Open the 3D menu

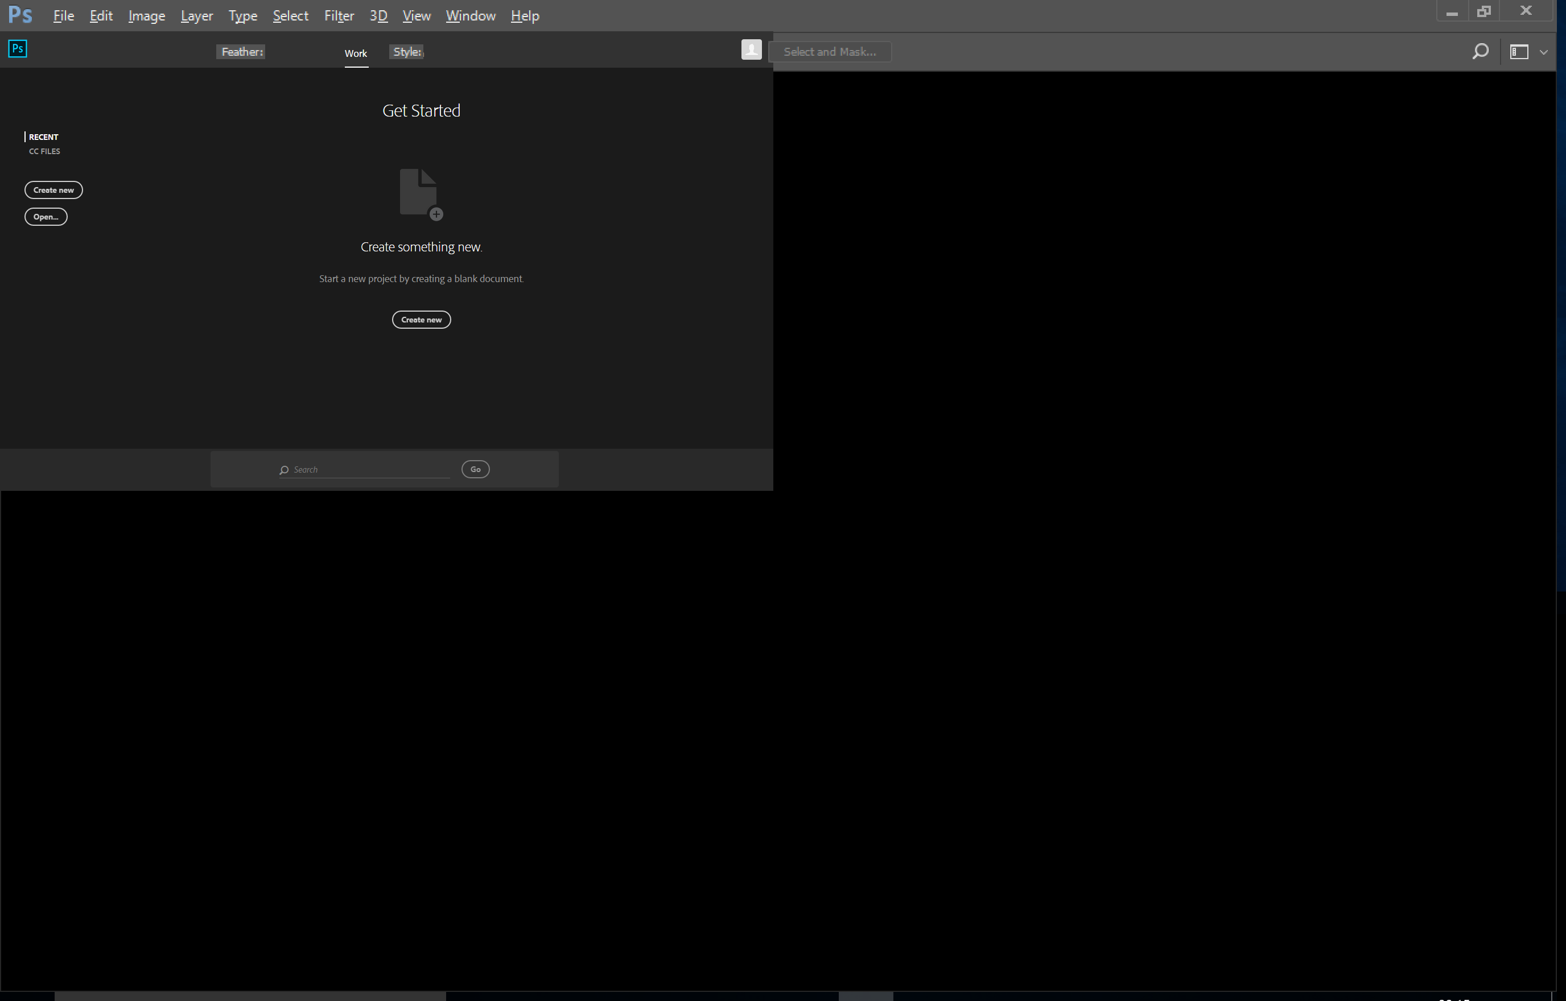378,15
